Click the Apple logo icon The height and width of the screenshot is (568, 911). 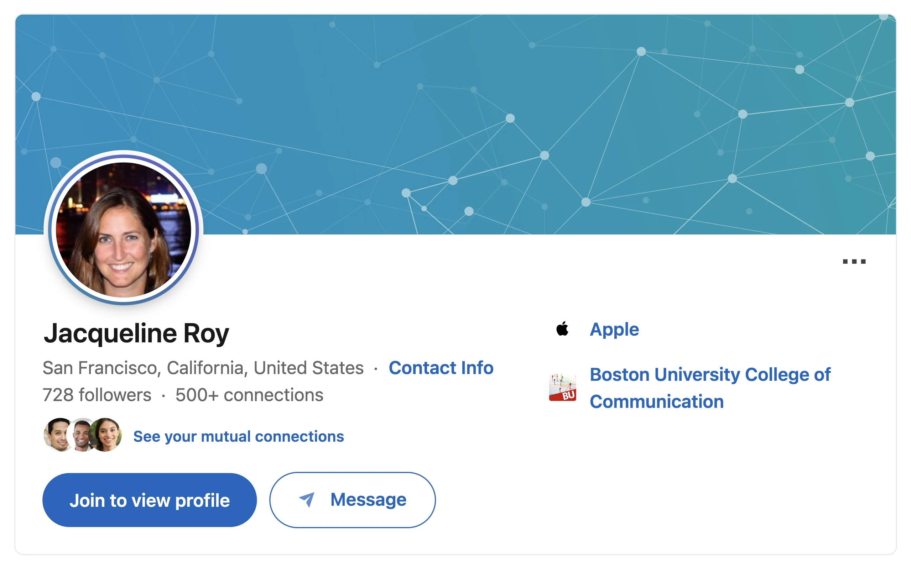point(562,330)
